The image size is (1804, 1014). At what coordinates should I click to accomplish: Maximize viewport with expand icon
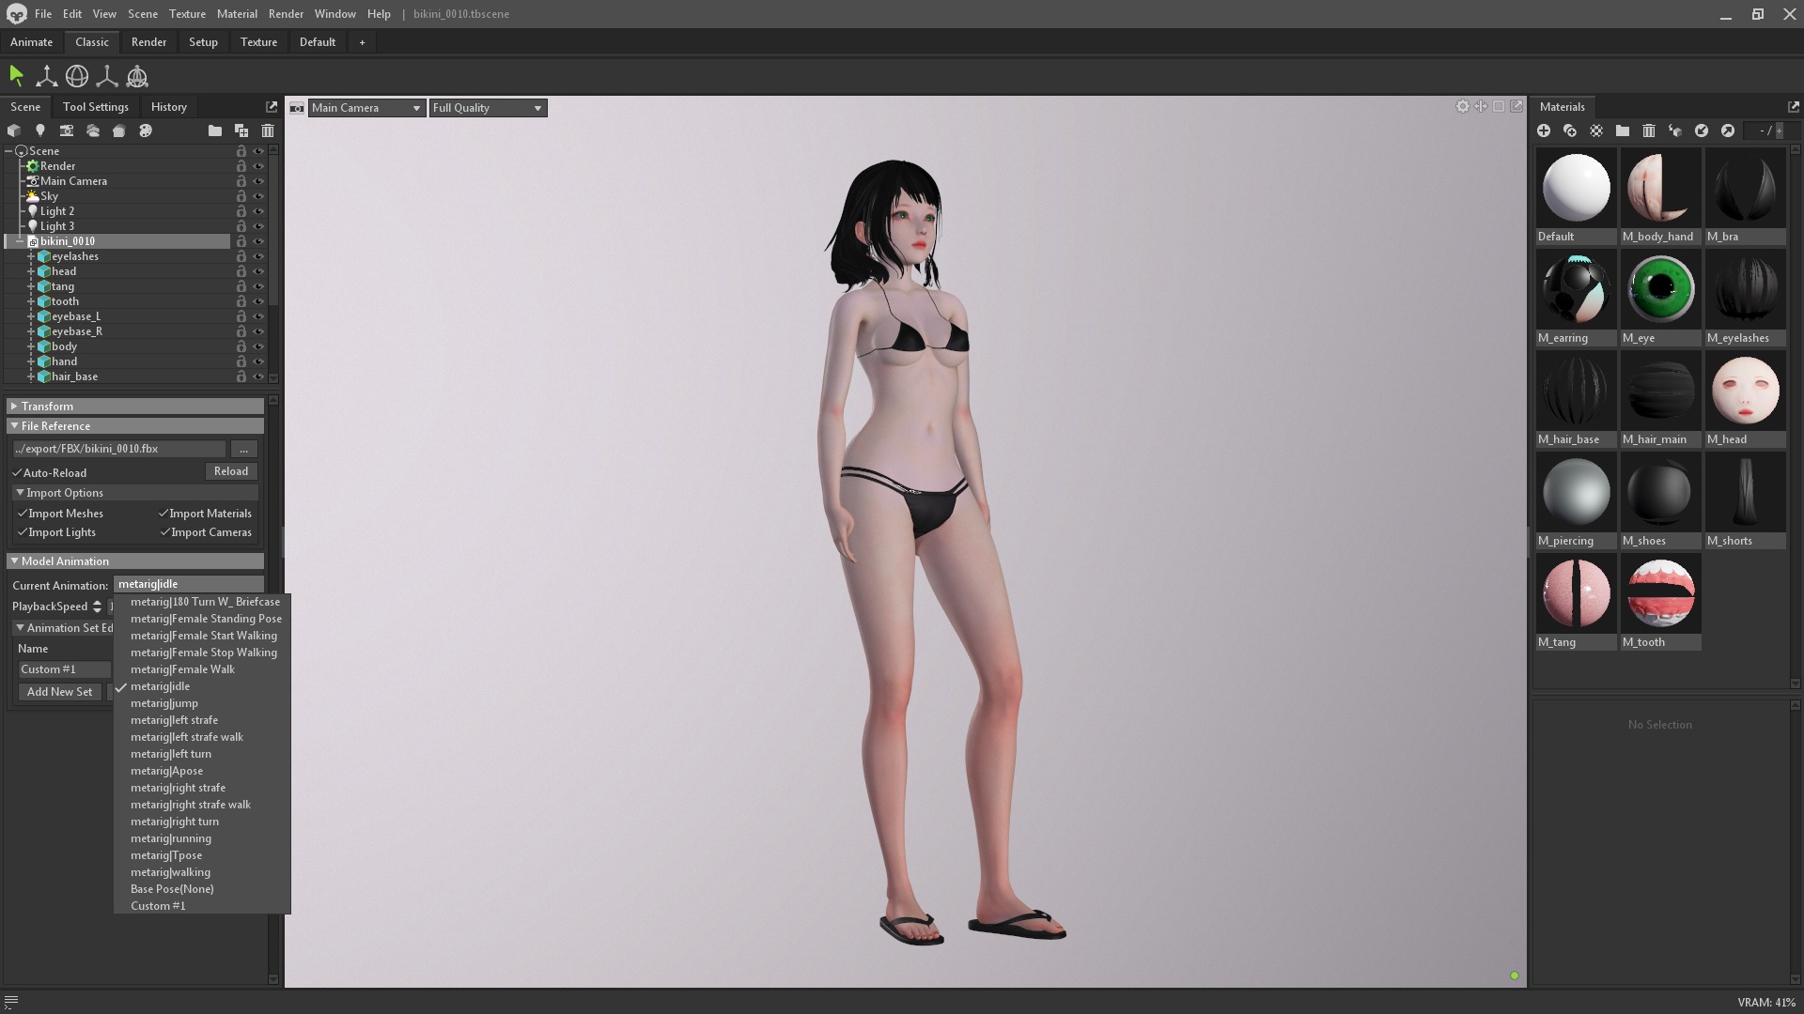pos(1516,107)
